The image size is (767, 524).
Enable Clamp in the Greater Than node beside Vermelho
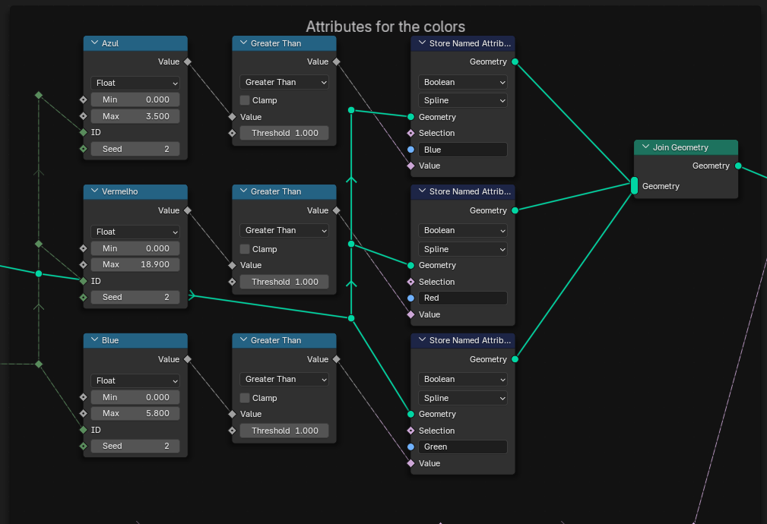(x=245, y=249)
